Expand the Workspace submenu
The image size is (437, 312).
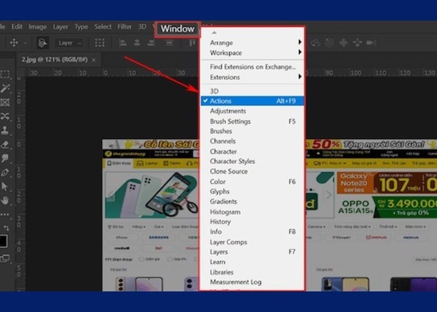tap(252, 52)
